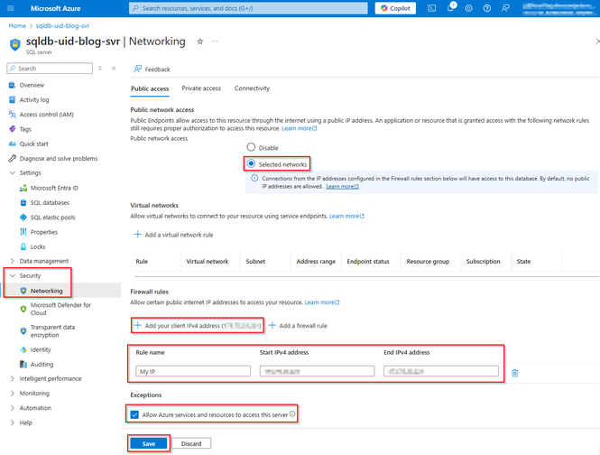Open Cloud Shell from the top bar

(x=431, y=8)
